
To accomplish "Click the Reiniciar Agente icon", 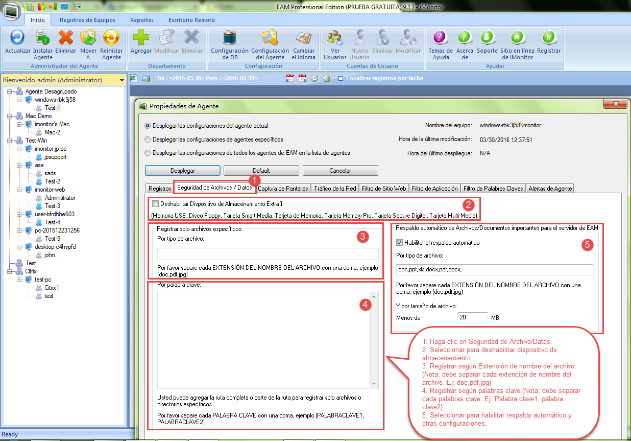I will [111, 38].
